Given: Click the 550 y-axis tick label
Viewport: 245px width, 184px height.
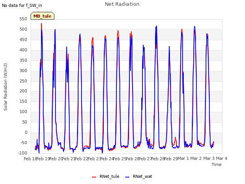Looking at the screenshot, I should click(x=23, y=19).
